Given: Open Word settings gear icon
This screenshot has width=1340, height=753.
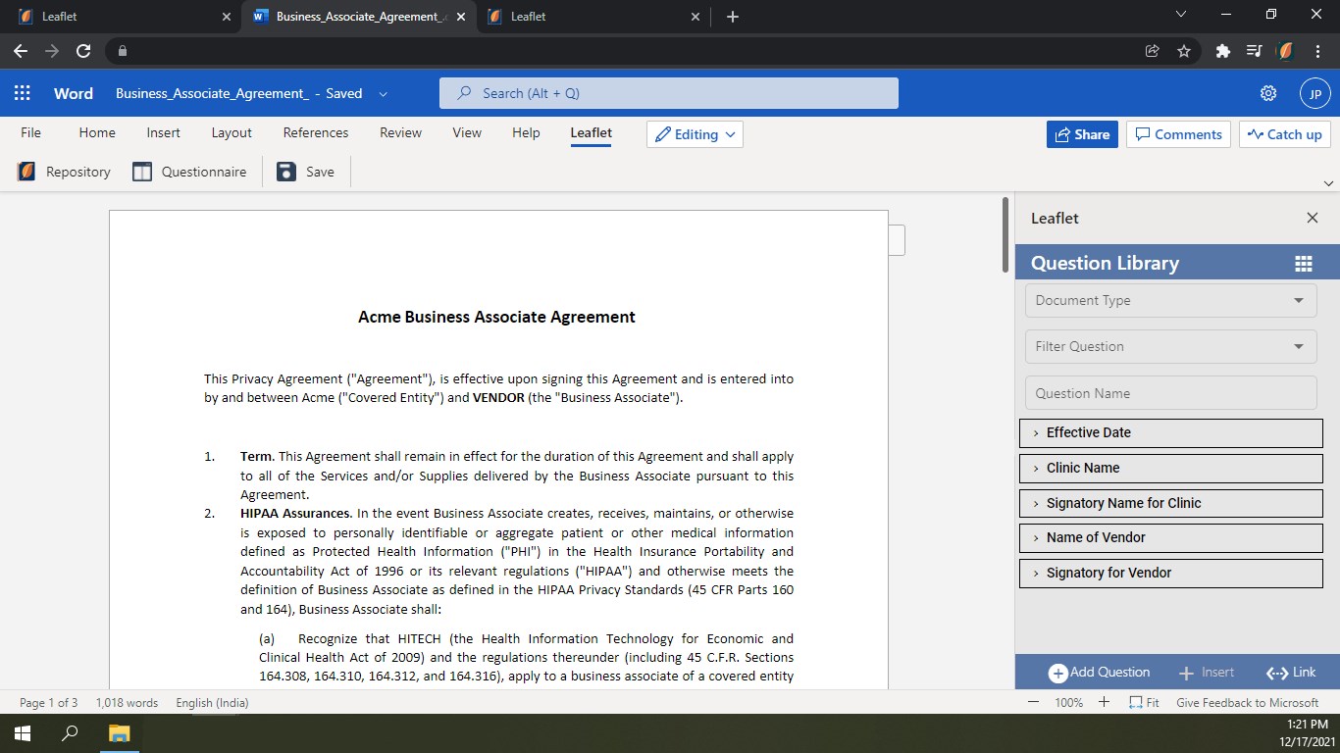Looking at the screenshot, I should click(1268, 93).
